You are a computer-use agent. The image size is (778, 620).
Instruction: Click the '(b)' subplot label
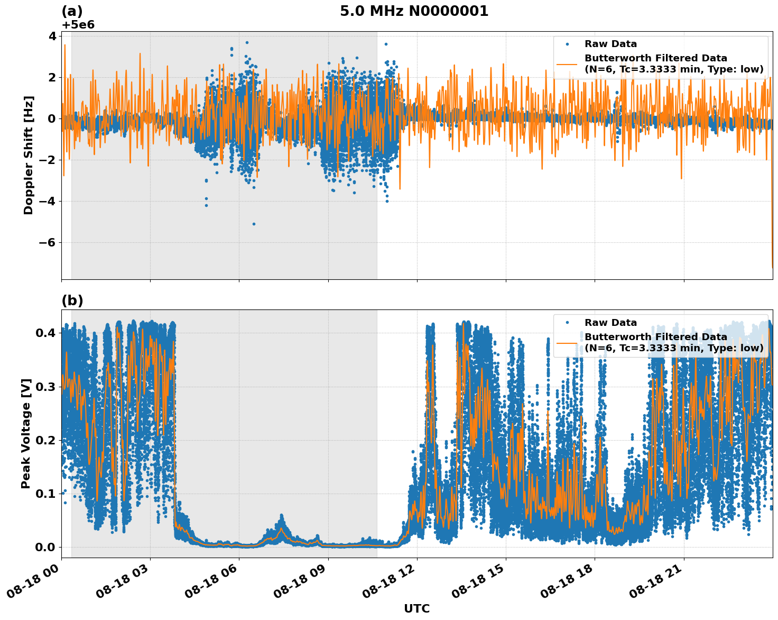[73, 302]
